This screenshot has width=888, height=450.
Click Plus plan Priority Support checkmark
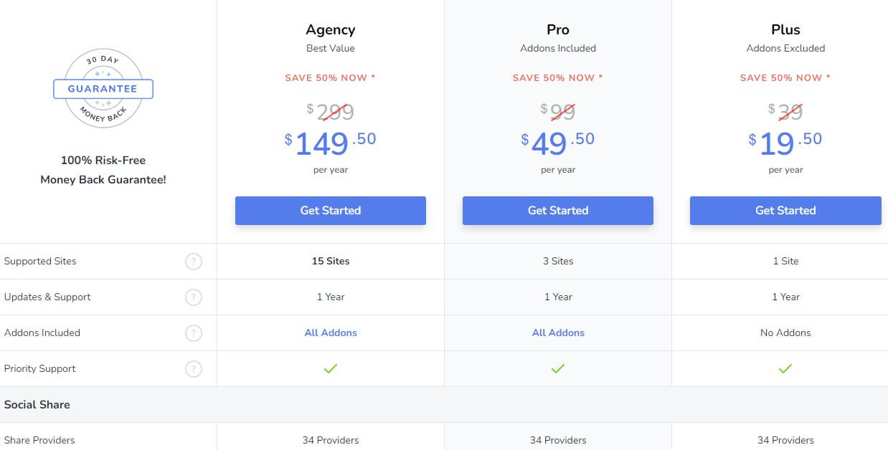click(x=785, y=368)
